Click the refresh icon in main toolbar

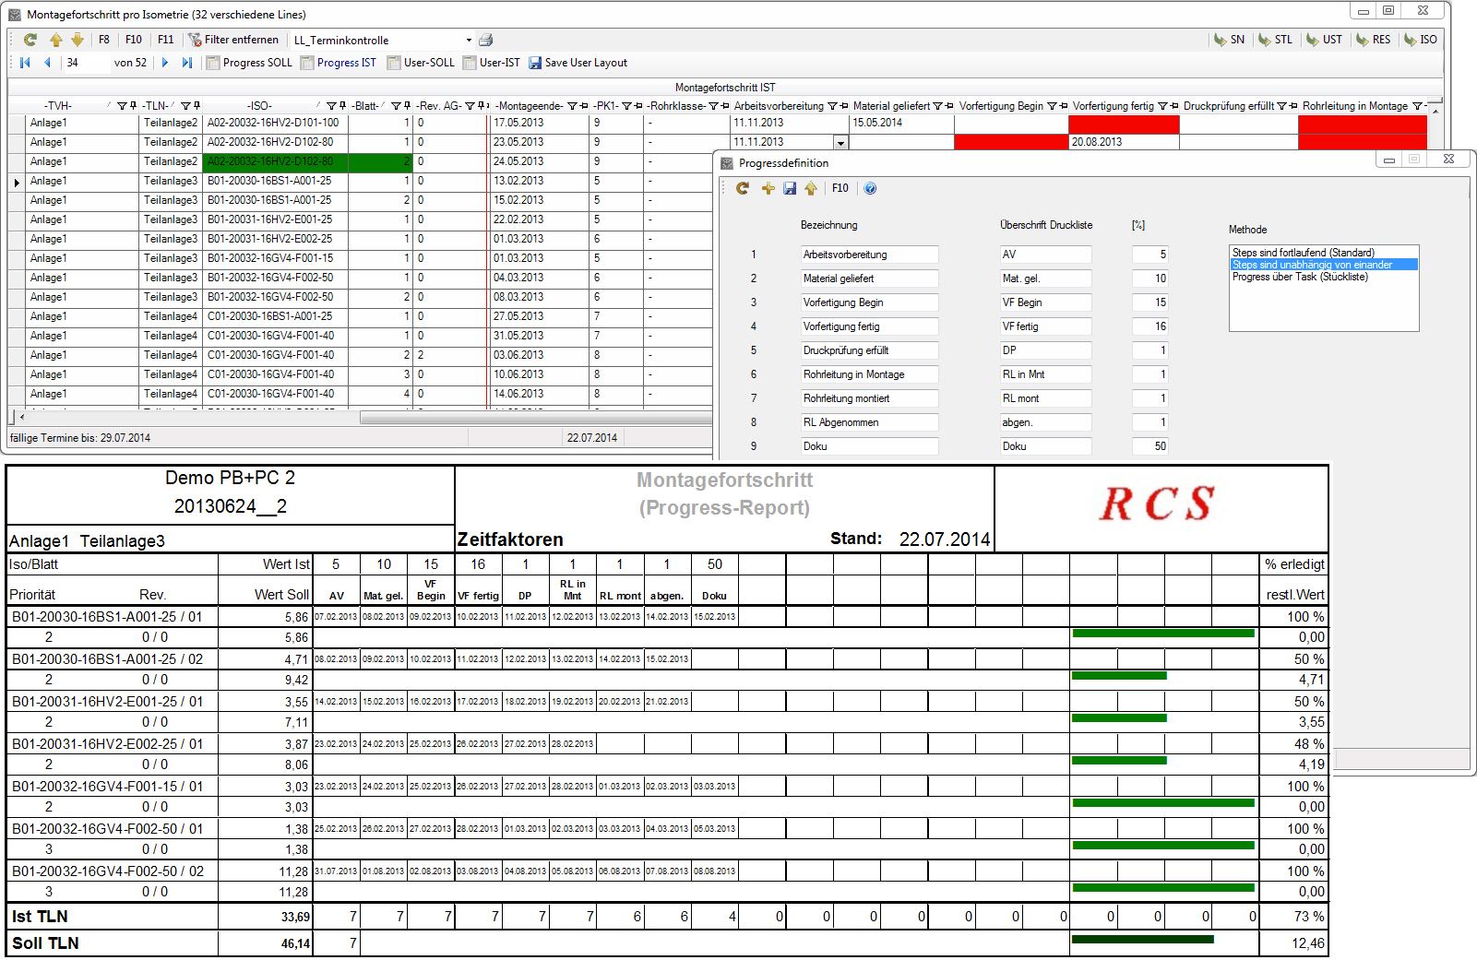pyautogui.click(x=30, y=40)
